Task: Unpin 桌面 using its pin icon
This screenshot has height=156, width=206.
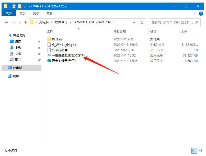Action: [39, 41]
